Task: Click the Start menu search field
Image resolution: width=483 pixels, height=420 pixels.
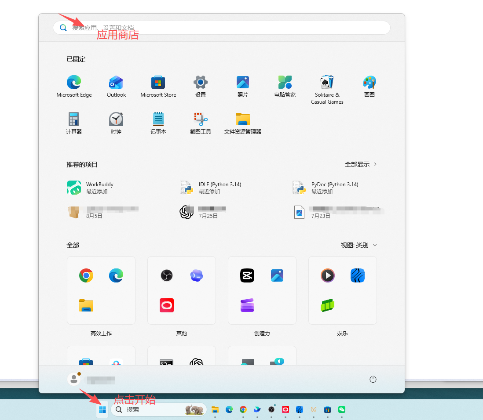Action: (221, 28)
